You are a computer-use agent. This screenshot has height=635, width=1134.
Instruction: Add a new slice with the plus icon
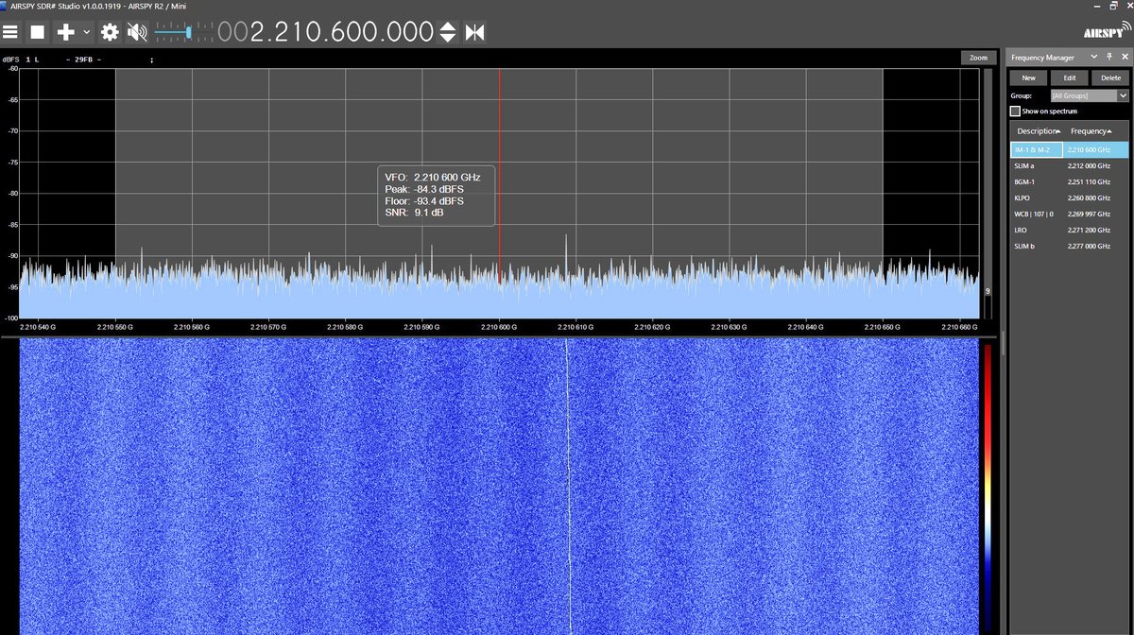pyautogui.click(x=65, y=32)
